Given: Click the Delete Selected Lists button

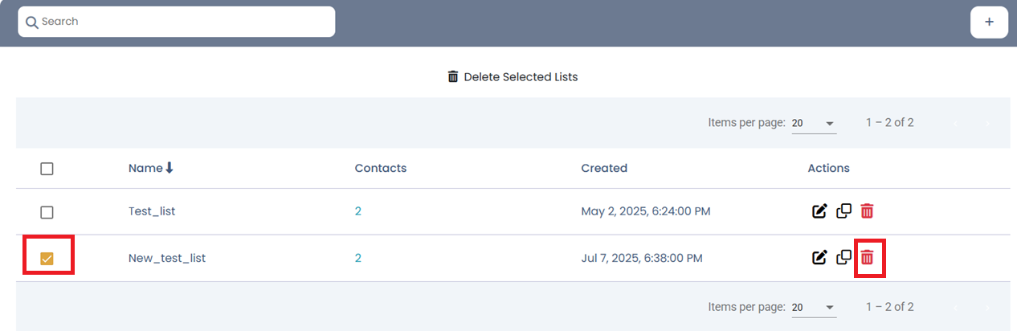Looking at the screenshot, I should click(513, 77).
